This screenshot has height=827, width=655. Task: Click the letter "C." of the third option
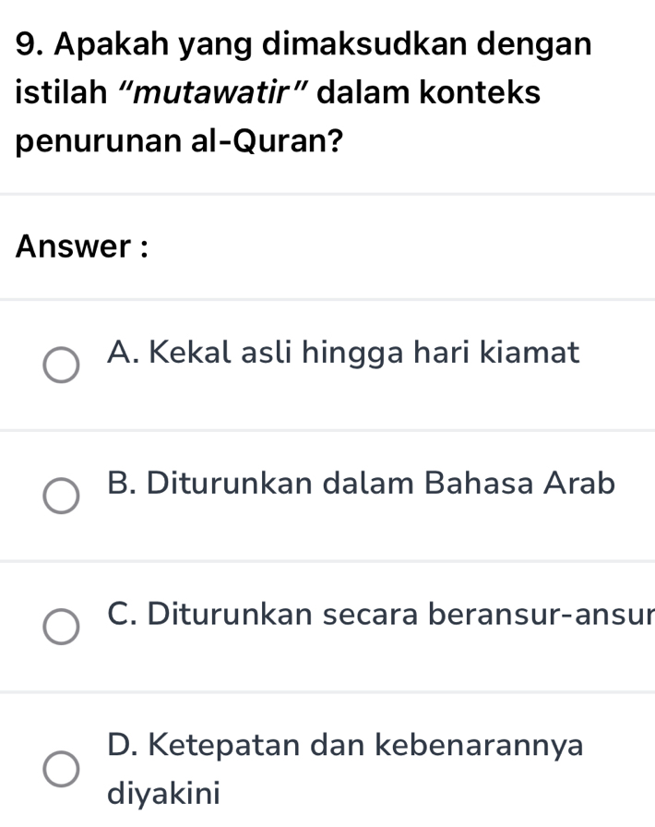point(123,613)
